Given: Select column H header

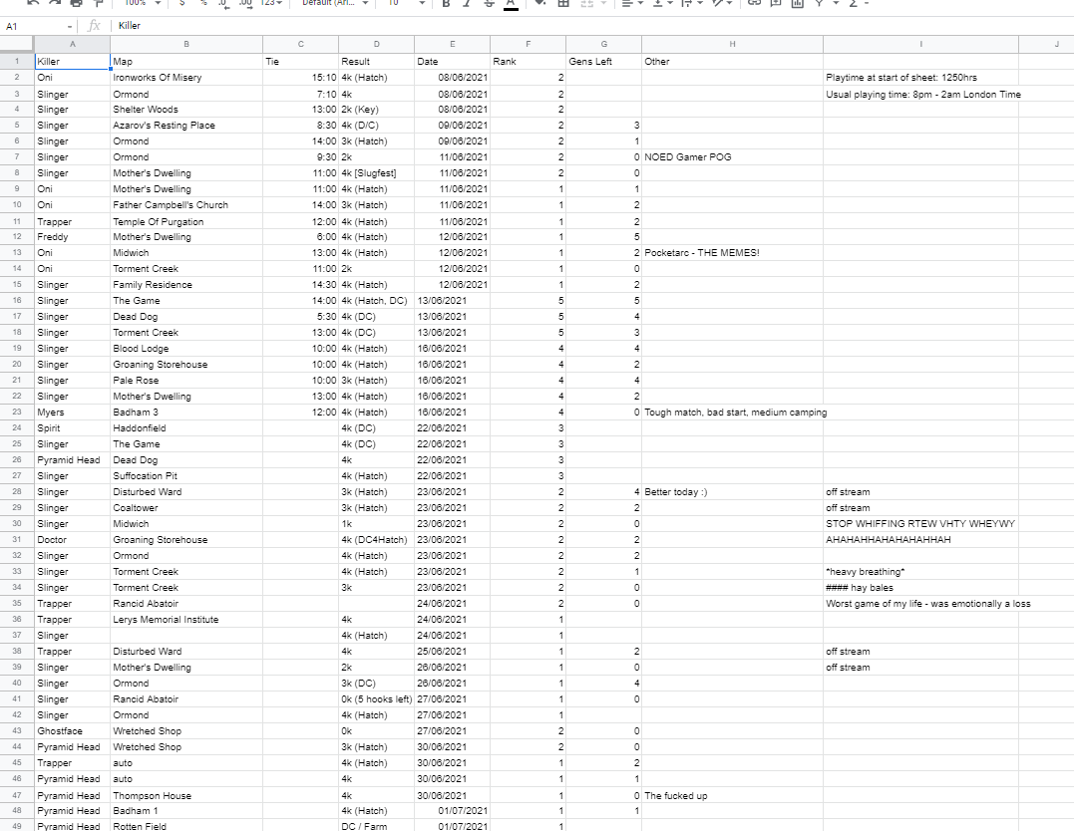Looking at the screenshot, I should click(x=732, y=44).
